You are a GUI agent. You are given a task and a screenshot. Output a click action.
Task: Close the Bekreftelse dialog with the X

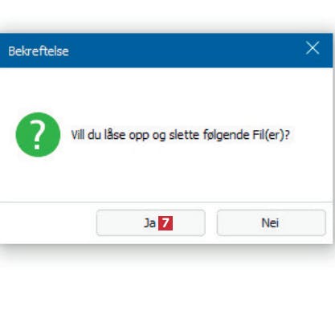(313, 48)
